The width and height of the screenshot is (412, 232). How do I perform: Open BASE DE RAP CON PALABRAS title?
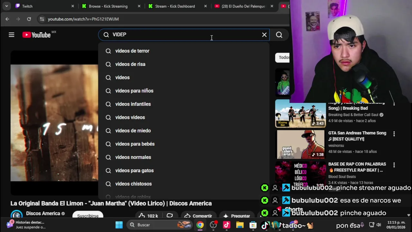(357, 167)
